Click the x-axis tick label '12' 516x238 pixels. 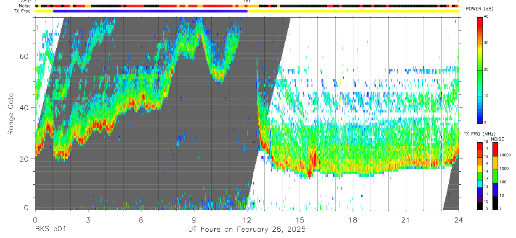tap(247, 220)
